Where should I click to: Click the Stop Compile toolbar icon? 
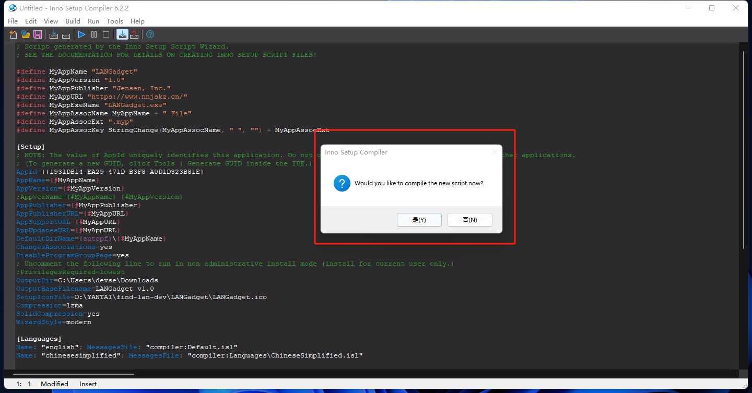pos(66,34)
